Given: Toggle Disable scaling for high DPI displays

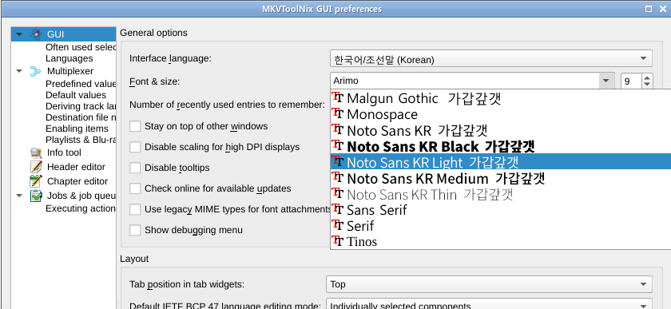Looking at the screenshot, I should (x=135, y=147).
